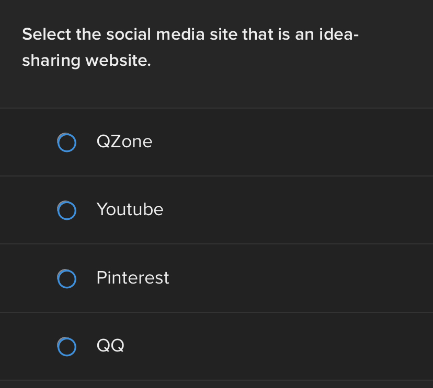The height and width of the screenshot is (388, 433).
Task: Click the divider between Youtube and Pinterest
Action: pyautogui.click(x=216, y=244)
